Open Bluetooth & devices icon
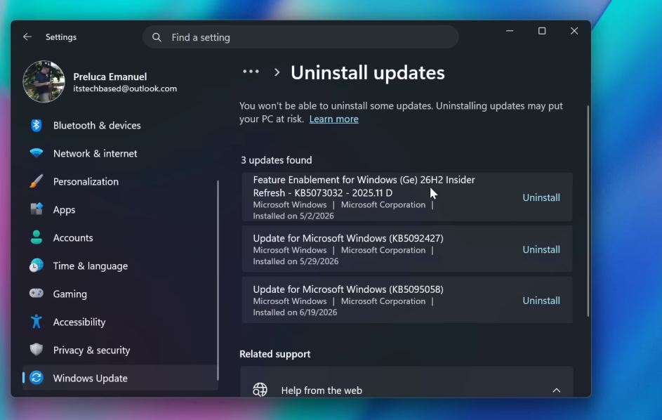 37,125
